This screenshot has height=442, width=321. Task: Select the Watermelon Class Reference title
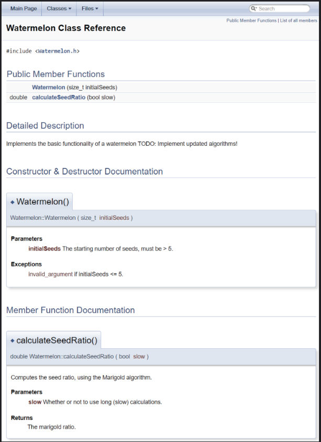click(x=66, y=28)
